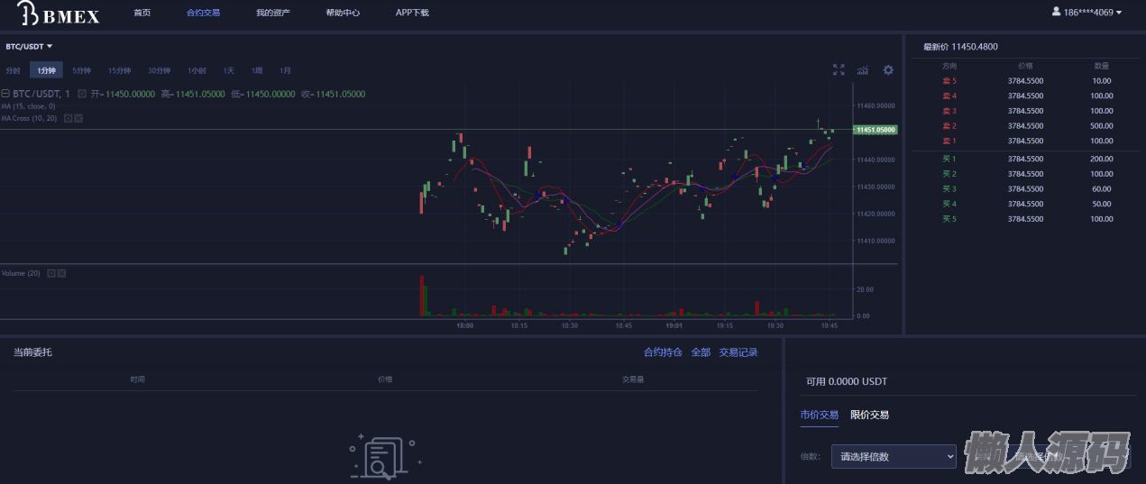Select the 1天 timeframe

(x=229, y=70)
